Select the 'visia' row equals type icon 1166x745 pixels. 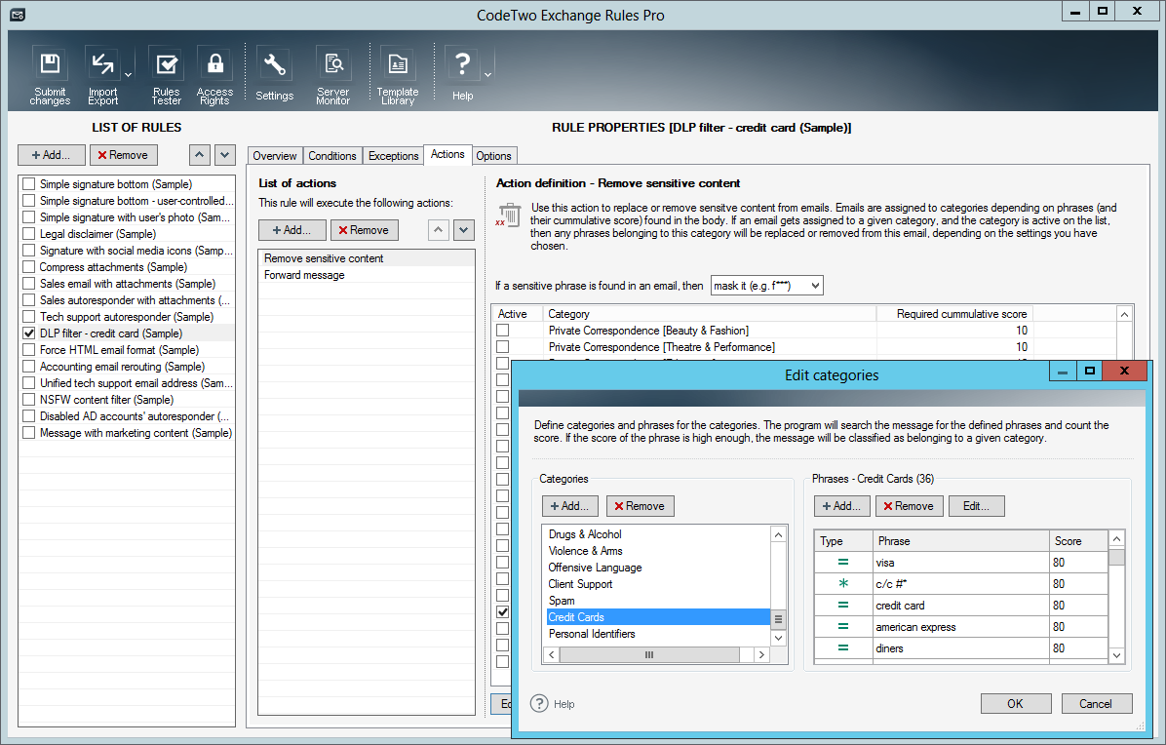pos(843,562)
